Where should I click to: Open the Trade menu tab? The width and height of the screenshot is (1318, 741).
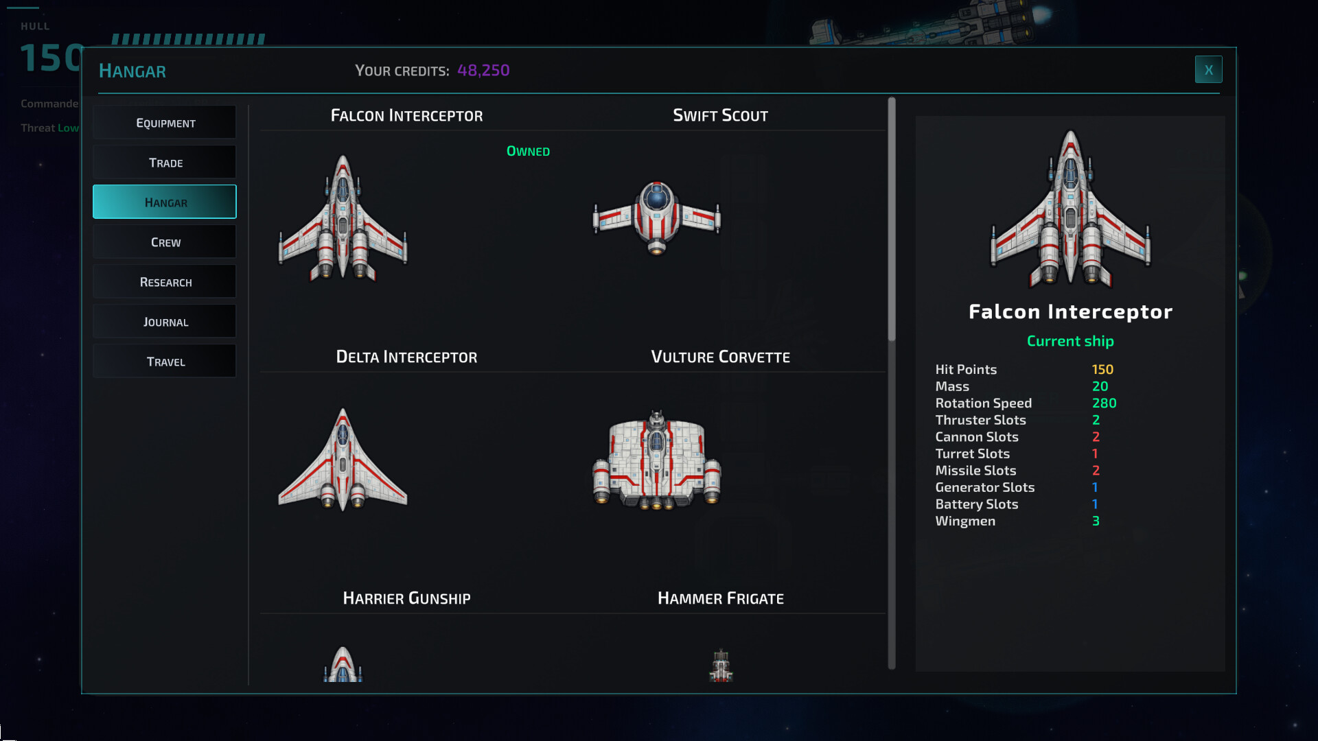click(165, 163)
